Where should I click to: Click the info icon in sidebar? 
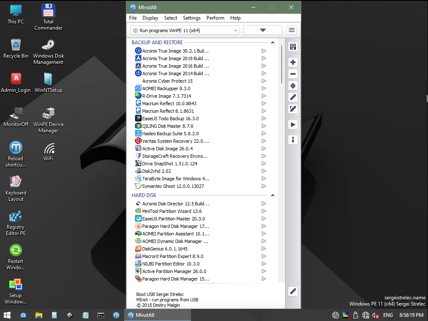pos(293,140)
